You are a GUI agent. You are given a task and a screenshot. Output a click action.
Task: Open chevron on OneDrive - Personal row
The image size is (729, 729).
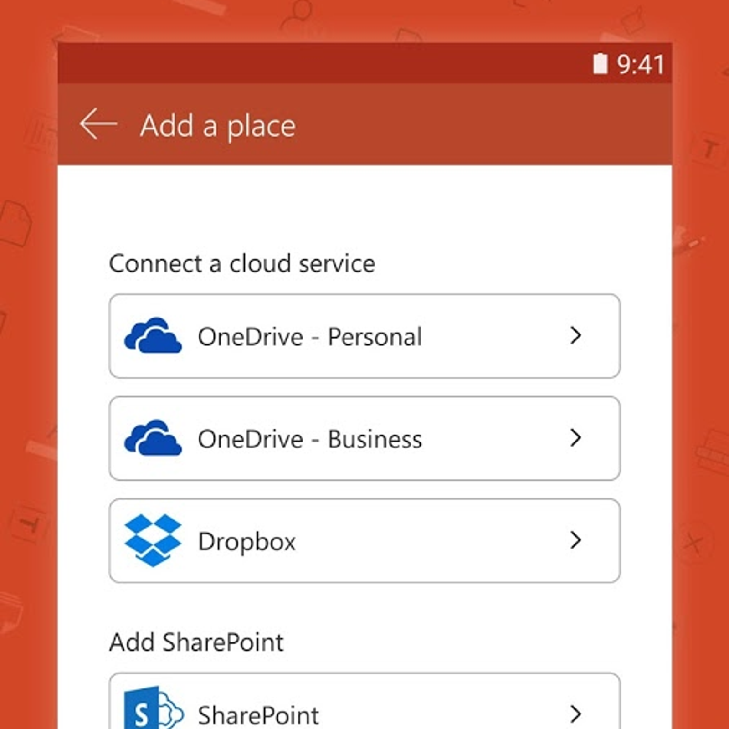tap(576, 336)
